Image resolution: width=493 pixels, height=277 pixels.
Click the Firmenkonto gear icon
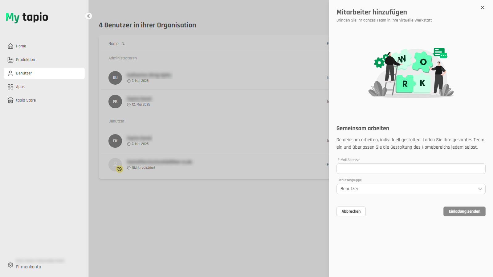[10, 265]
